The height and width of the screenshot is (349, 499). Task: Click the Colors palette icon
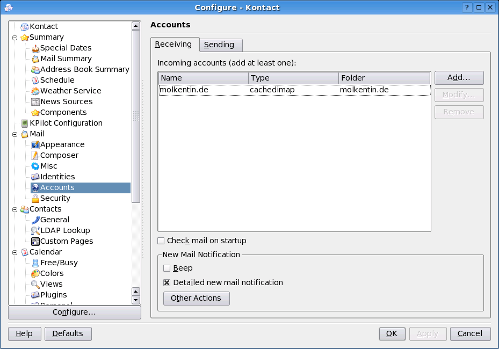point(35,273)
